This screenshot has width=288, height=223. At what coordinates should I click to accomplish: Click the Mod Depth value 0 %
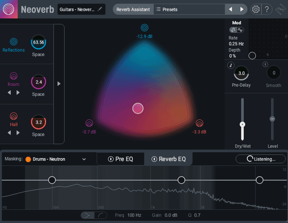pyautogui.click(x=232, y=56)
